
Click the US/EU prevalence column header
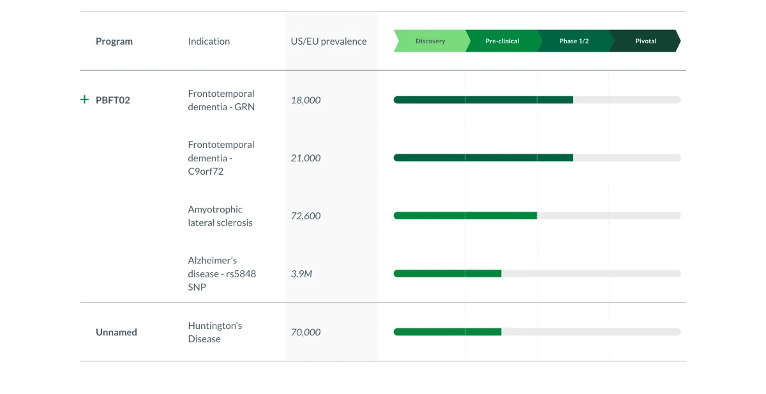tap(329, 41)
